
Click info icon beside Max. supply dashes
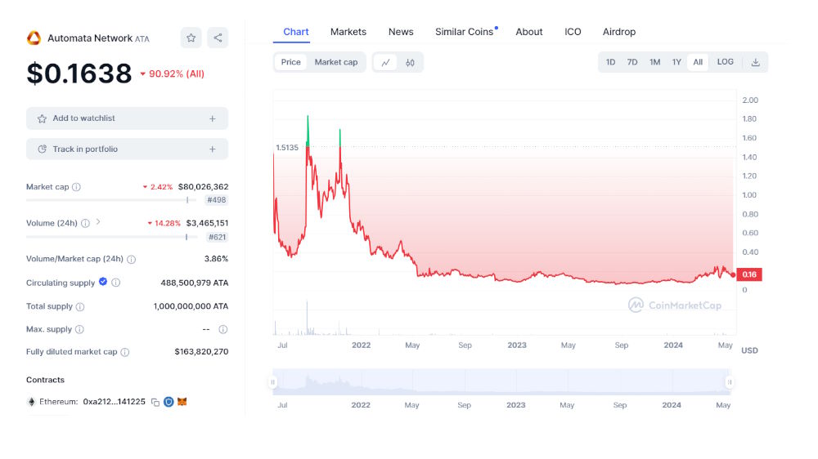(222, 329)
